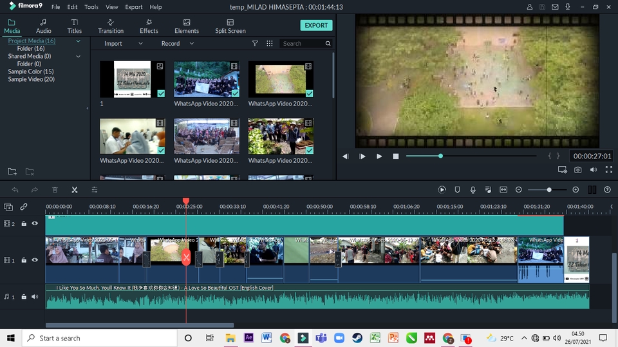618x347 pixels.
Task: Click the green EXPORT button
Action: (x=316, y=25)
